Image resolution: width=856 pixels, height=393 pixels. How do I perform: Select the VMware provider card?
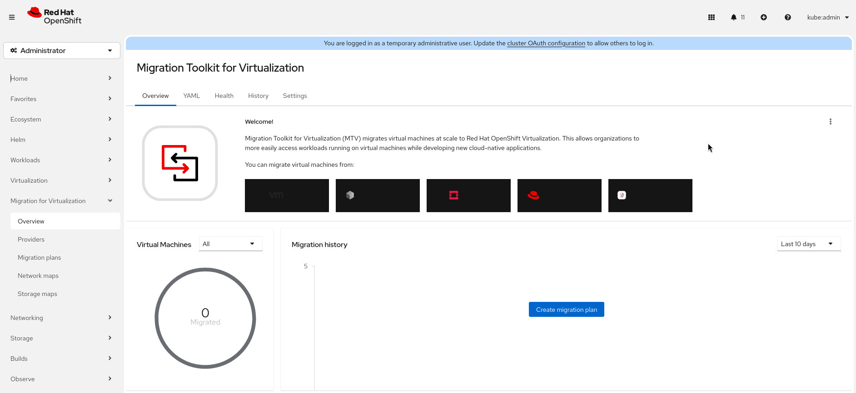coord(287,195)
